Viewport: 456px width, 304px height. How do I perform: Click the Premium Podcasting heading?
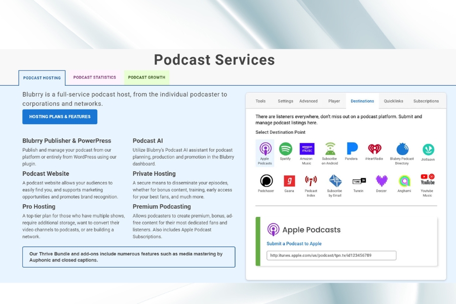tap(162, 207)
